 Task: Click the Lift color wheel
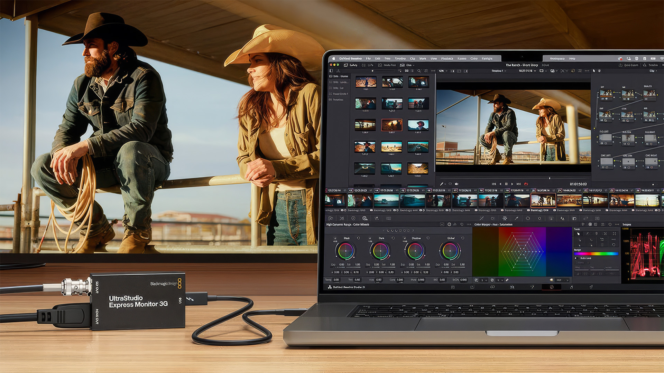click(346, 251)
